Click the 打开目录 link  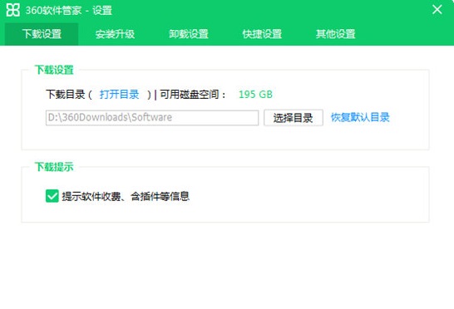pos(119,95)
